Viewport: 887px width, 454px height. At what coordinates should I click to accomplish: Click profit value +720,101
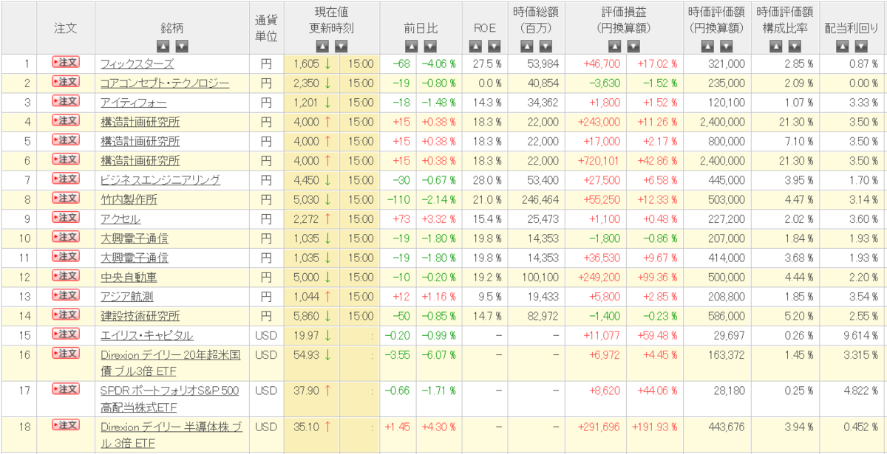(599, 160)
